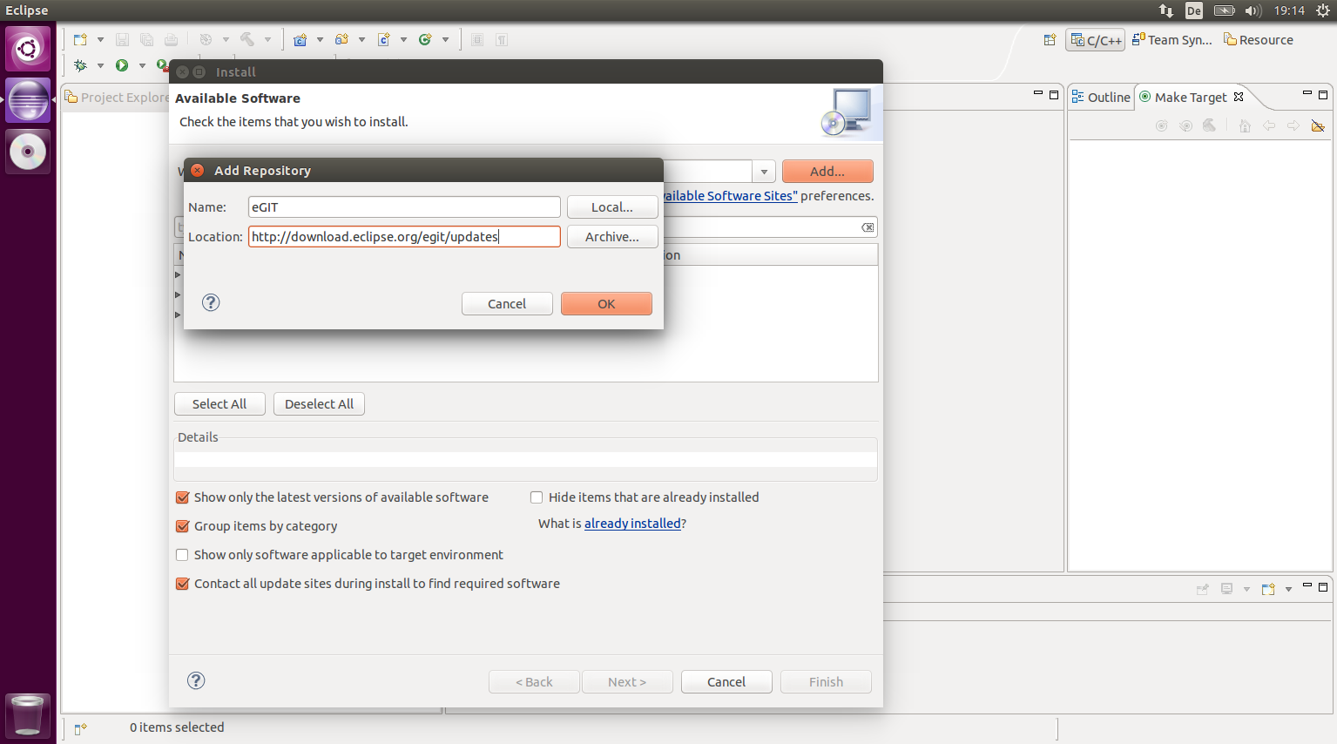1337x744 pixels.
Task: Click the New Source Folder icon
Action: (x=341, y=39)
